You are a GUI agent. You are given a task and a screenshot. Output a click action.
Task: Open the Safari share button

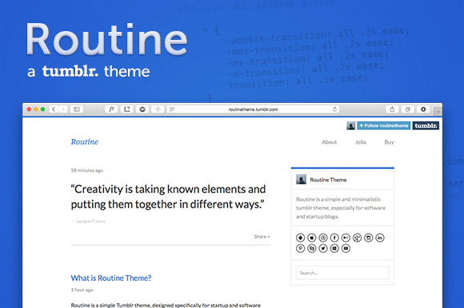[392, 109]
